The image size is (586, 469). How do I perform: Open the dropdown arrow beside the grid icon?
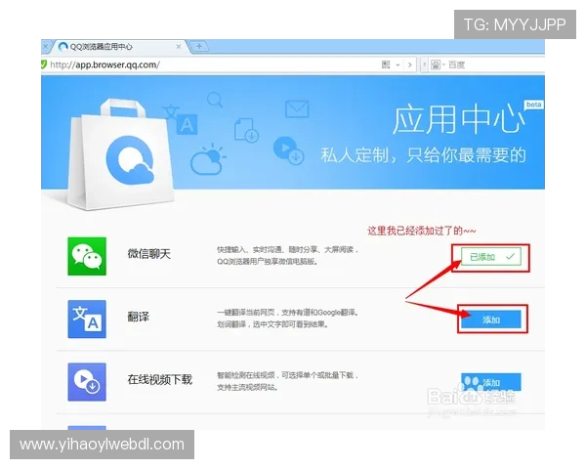pos(398,65)
